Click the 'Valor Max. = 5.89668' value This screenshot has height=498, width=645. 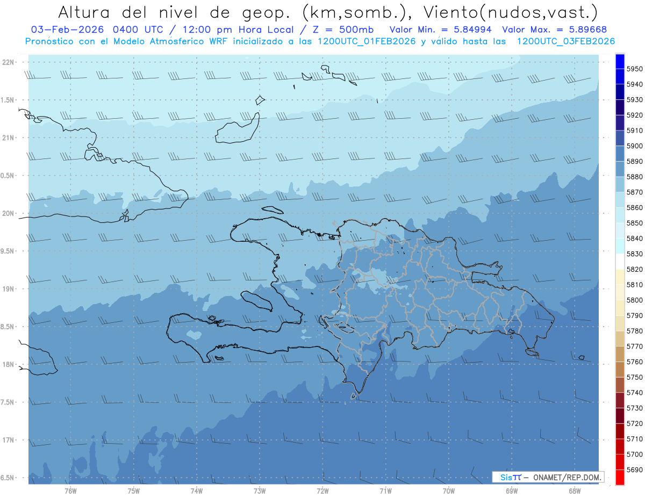[554, 30]
